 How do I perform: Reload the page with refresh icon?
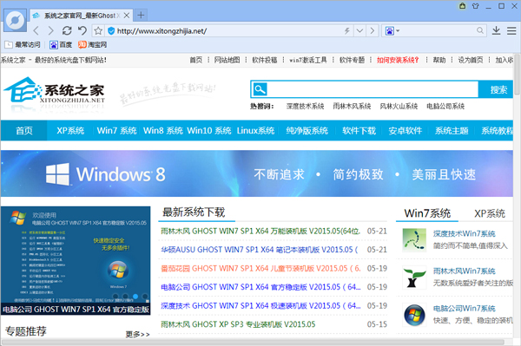[67, 31]
